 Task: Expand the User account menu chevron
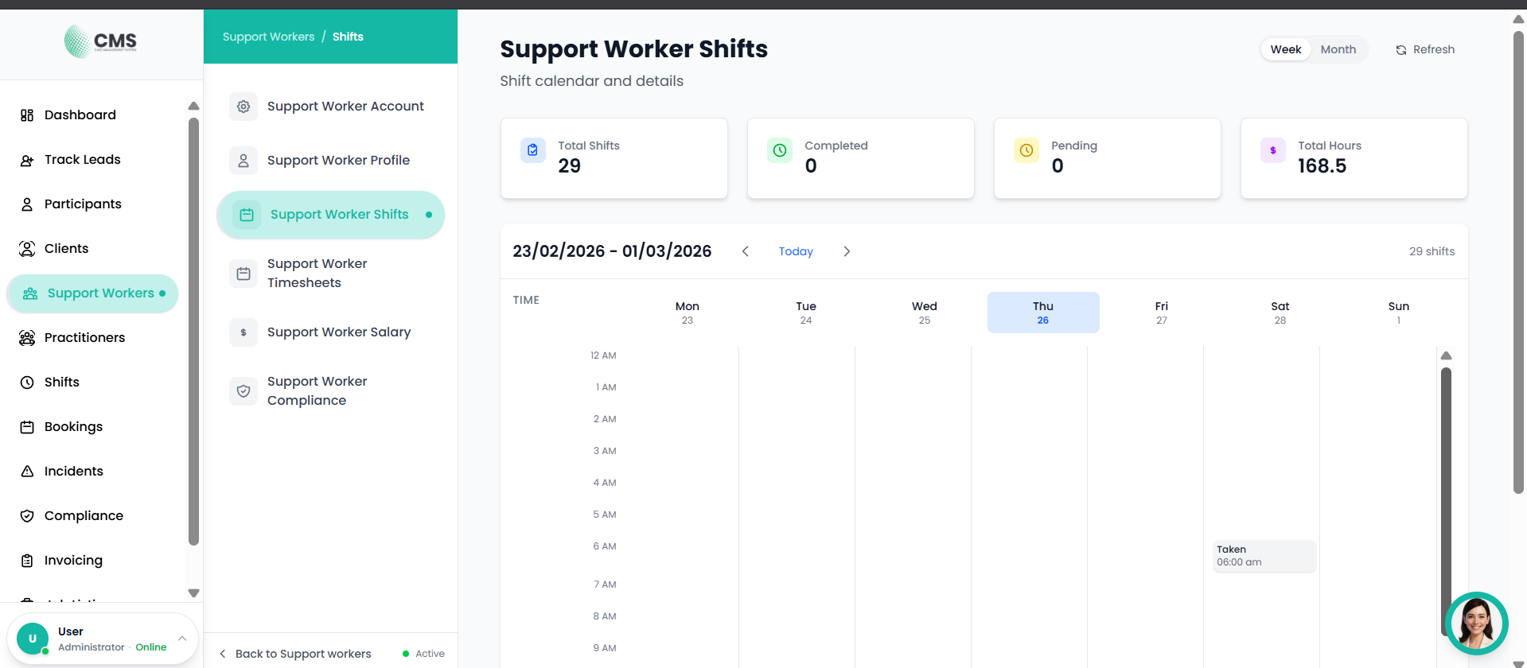coord(182,639)
